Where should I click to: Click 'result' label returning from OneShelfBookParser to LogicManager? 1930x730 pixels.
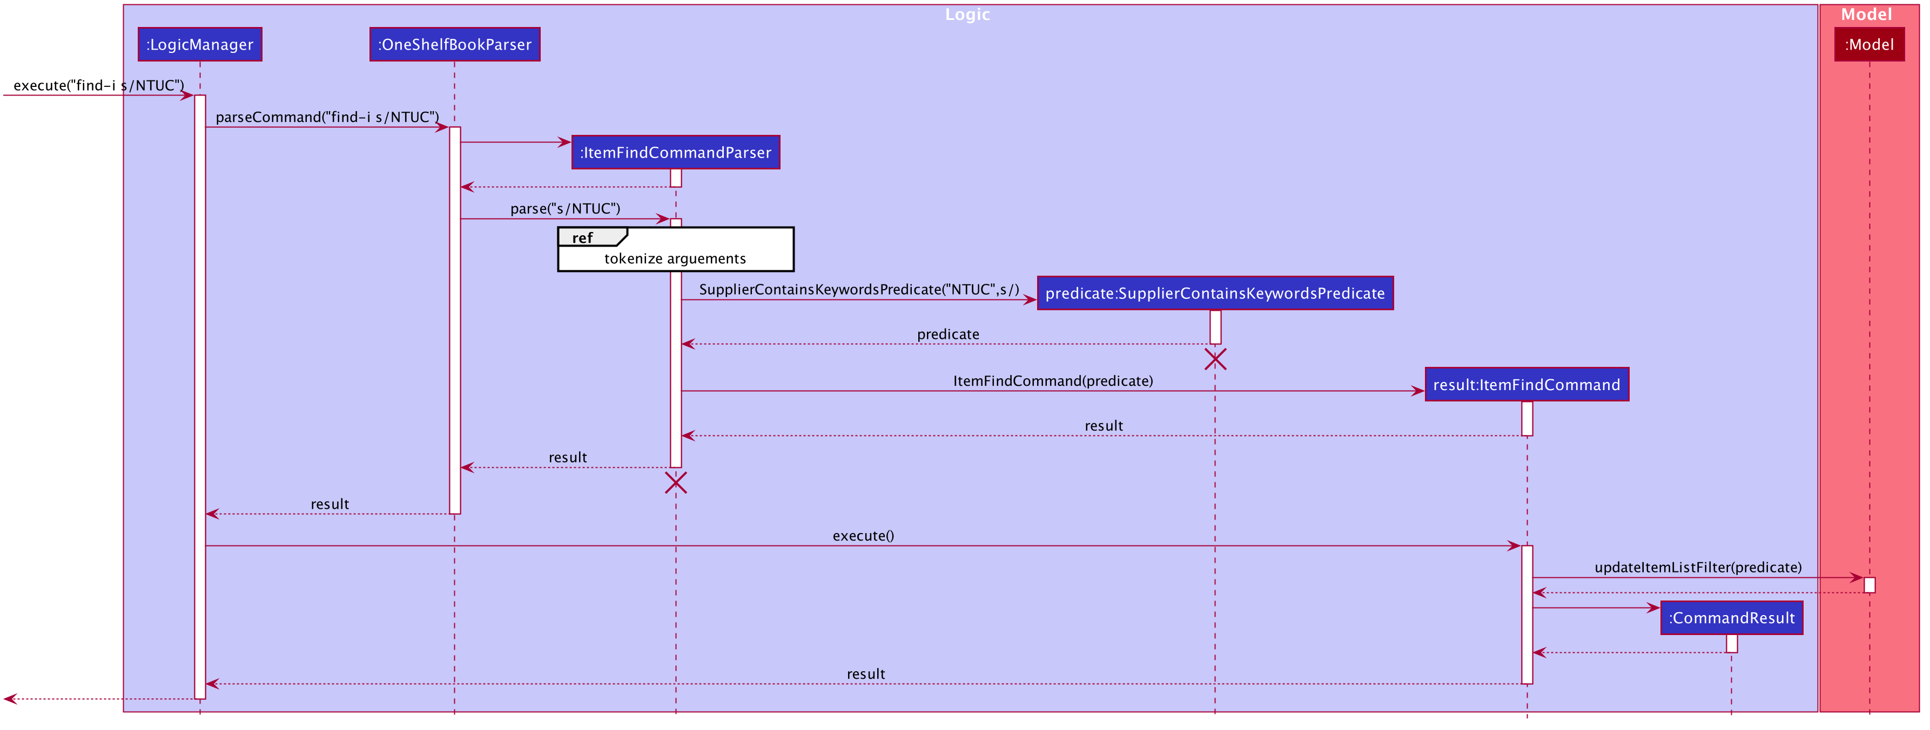click(329, 504)
